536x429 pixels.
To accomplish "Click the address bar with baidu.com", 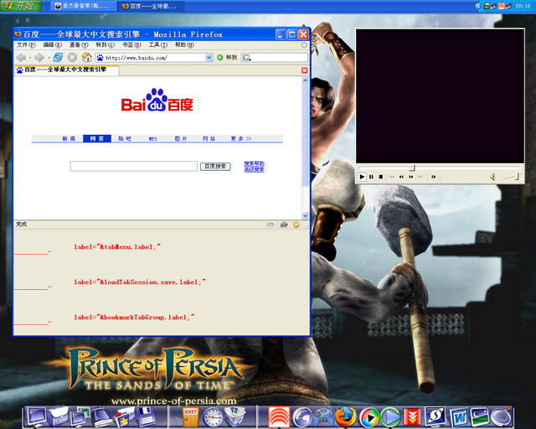I will 154,58.
